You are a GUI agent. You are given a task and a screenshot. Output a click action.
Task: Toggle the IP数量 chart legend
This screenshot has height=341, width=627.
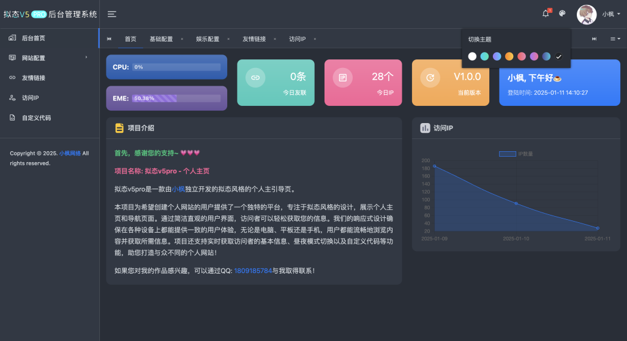[x=516, y=154]
